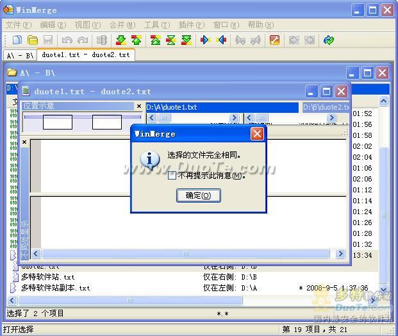This screenshot has width=398, height=336.
Task: Click right pane scroll-right arrow
Action: tap(331, 118)
